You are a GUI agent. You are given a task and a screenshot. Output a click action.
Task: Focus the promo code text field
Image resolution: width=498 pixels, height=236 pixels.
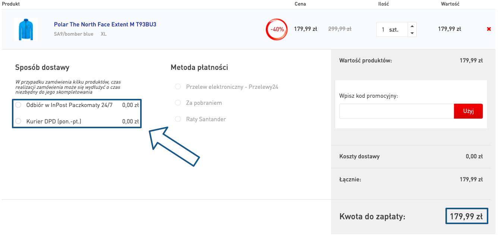point(396,111)
